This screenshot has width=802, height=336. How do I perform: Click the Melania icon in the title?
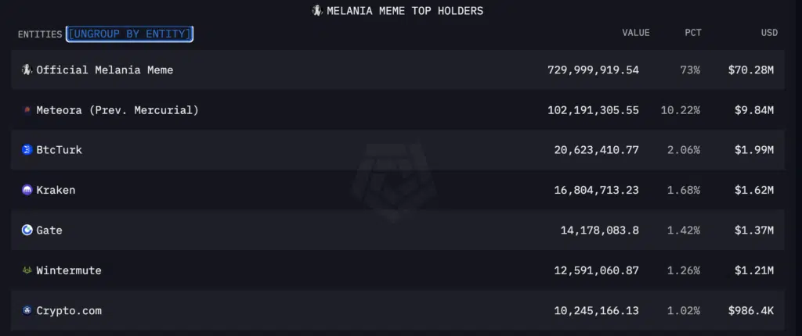click(317, 11)
